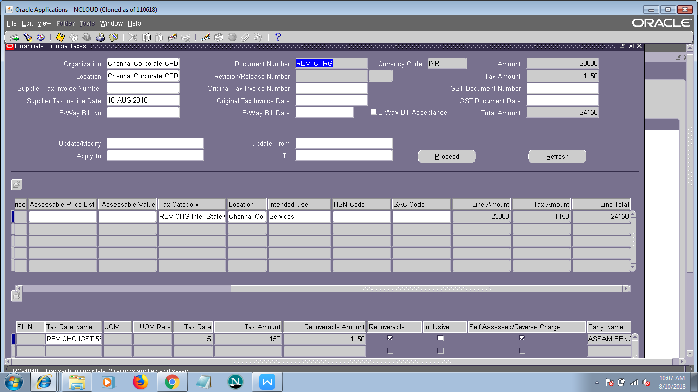Viewport: 698px width, 392px height.
Task: Open Attachments with the paperclip icon
Action: point(245,37)
